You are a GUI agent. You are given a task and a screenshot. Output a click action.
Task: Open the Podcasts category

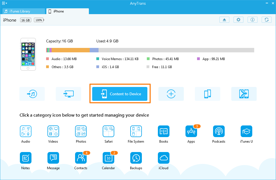[219, 131]
